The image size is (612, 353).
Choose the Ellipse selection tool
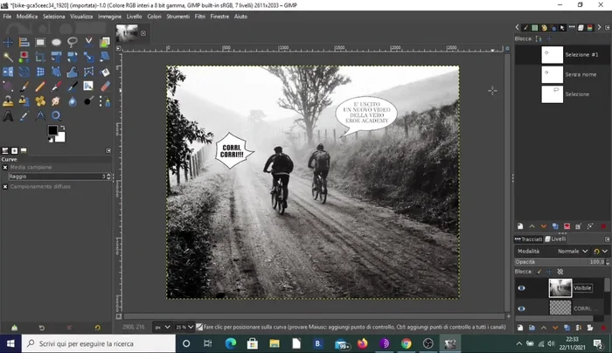point(57,41)
